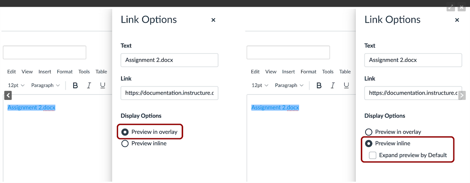Enable Expand preview by Default checkbox
Image resolution: width=470 pixels, height=183 pixels.
pos(373,155)
